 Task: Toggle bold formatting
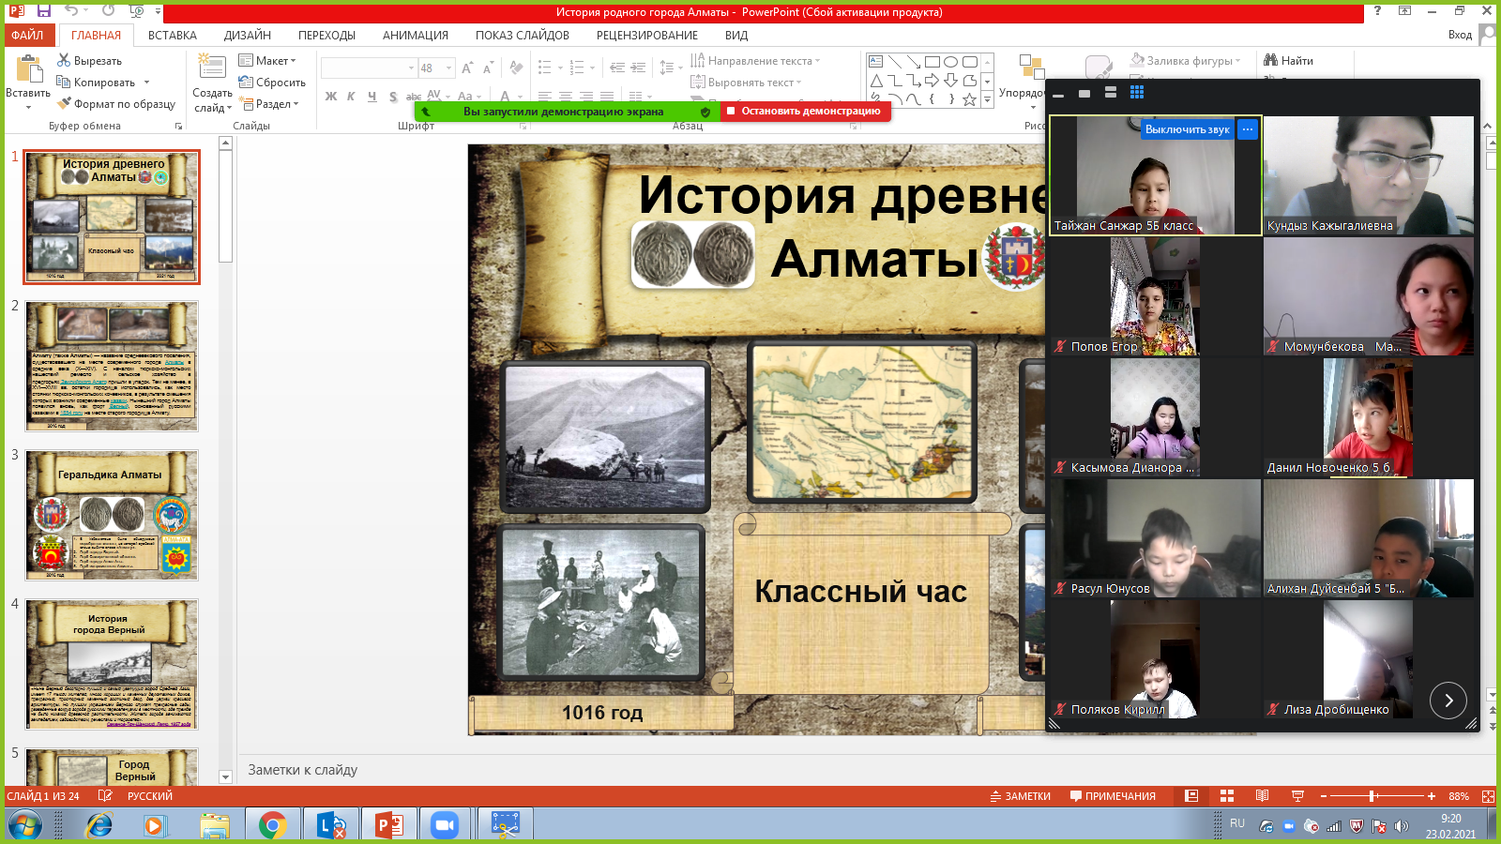(x=329, y=97)
